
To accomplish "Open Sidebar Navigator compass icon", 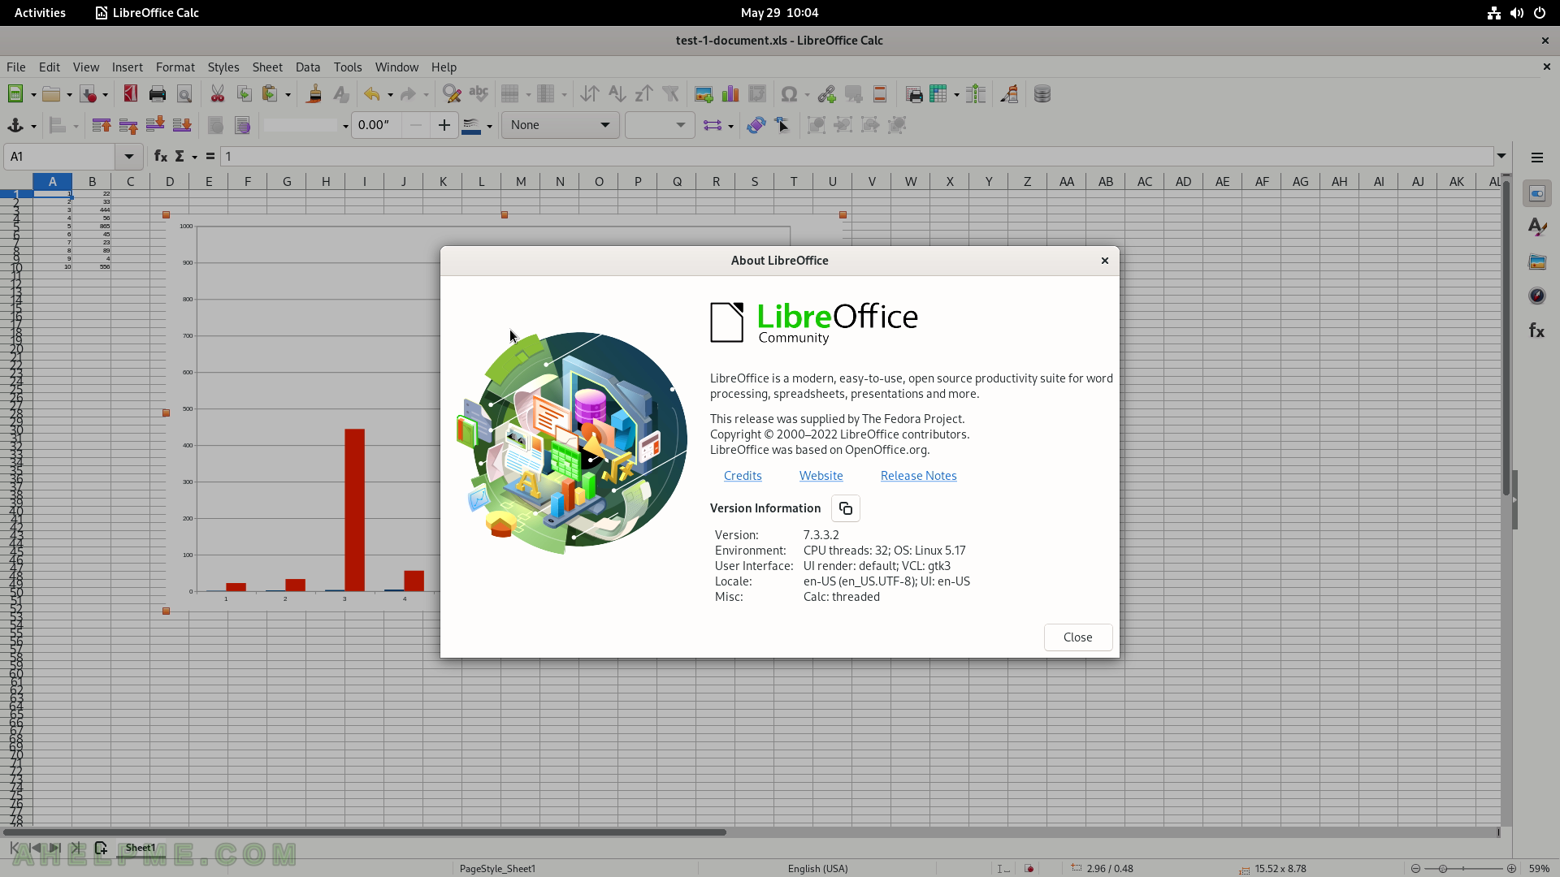I will click(1536, 296).
